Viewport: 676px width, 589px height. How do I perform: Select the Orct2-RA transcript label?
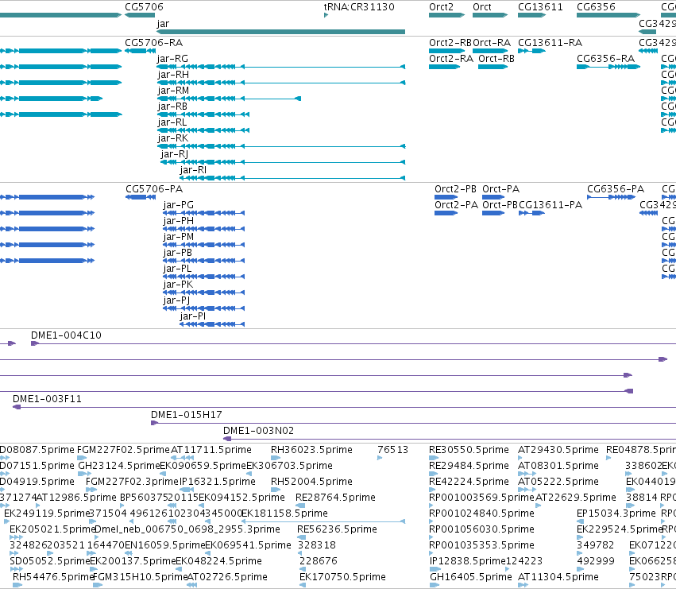click(x=451, y=59)
